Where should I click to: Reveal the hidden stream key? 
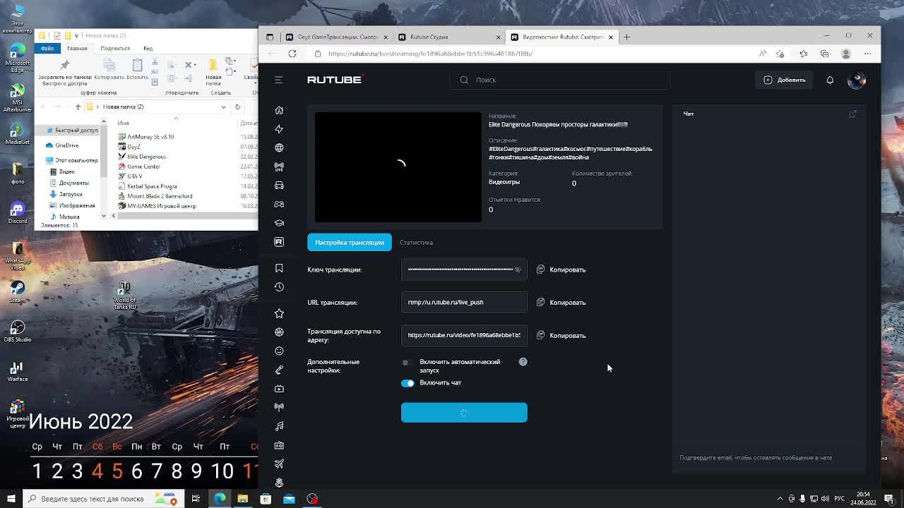pos(517,270)
